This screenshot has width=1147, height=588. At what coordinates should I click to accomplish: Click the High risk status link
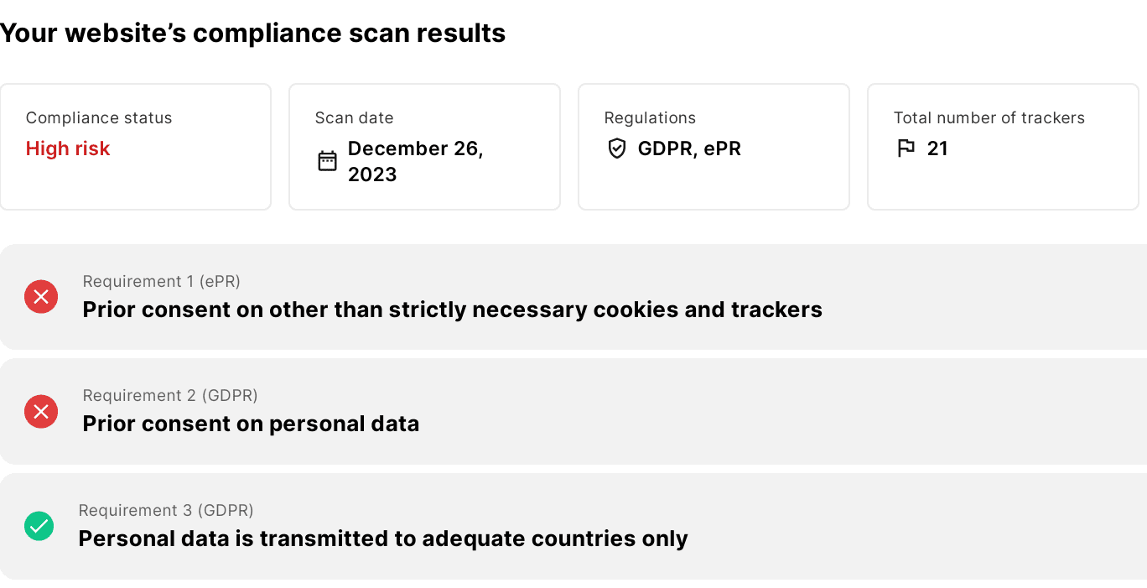pos(68,148)
